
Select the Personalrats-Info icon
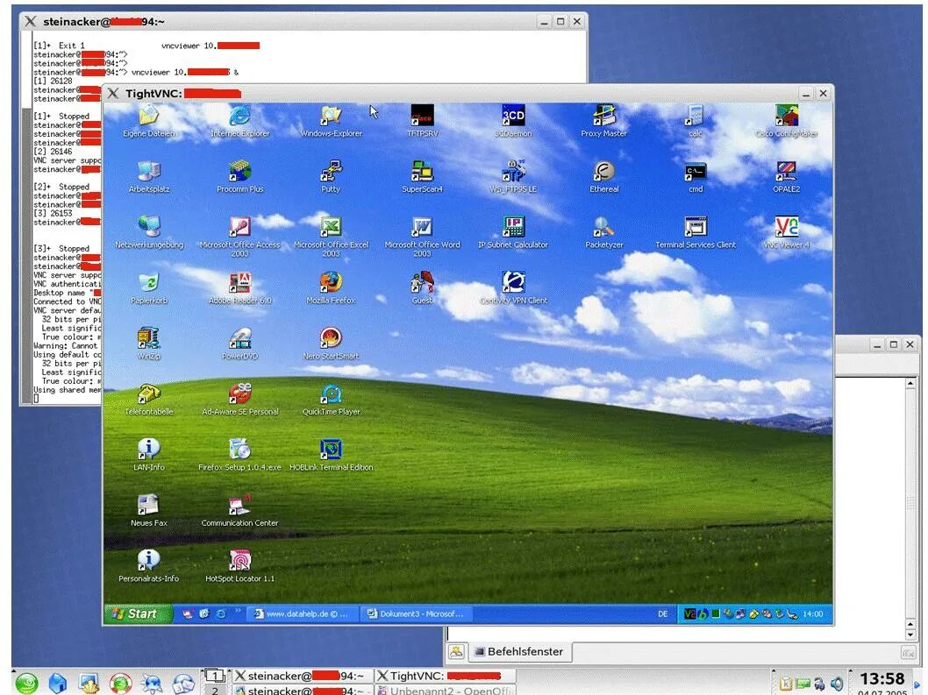148,560
